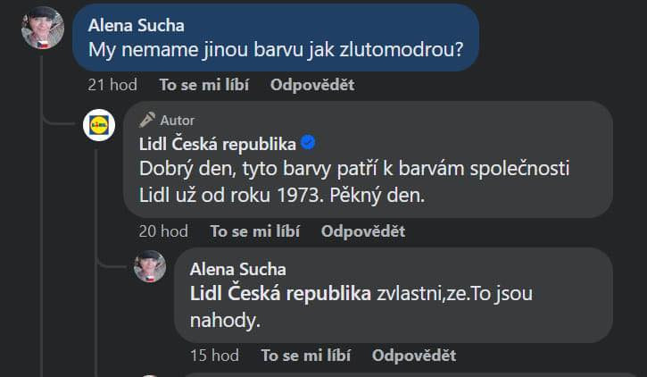Click Alena Sucha's name on the top comment

137,26
